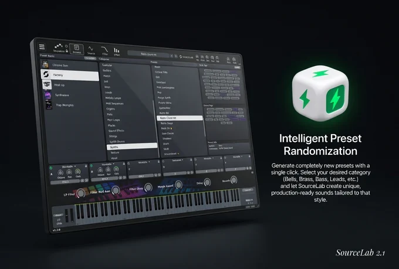Viewport: 399px width, 269px height.
Task: Toggle the lock on oscillator C panel
Action: point(159,161)
